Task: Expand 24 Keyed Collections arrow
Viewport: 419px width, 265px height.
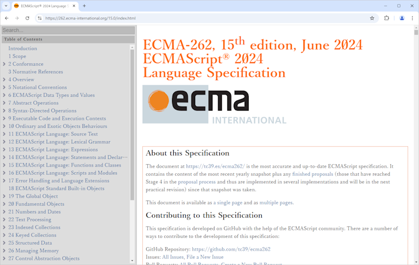Action: pyautogui.click(x=4, y=235)
